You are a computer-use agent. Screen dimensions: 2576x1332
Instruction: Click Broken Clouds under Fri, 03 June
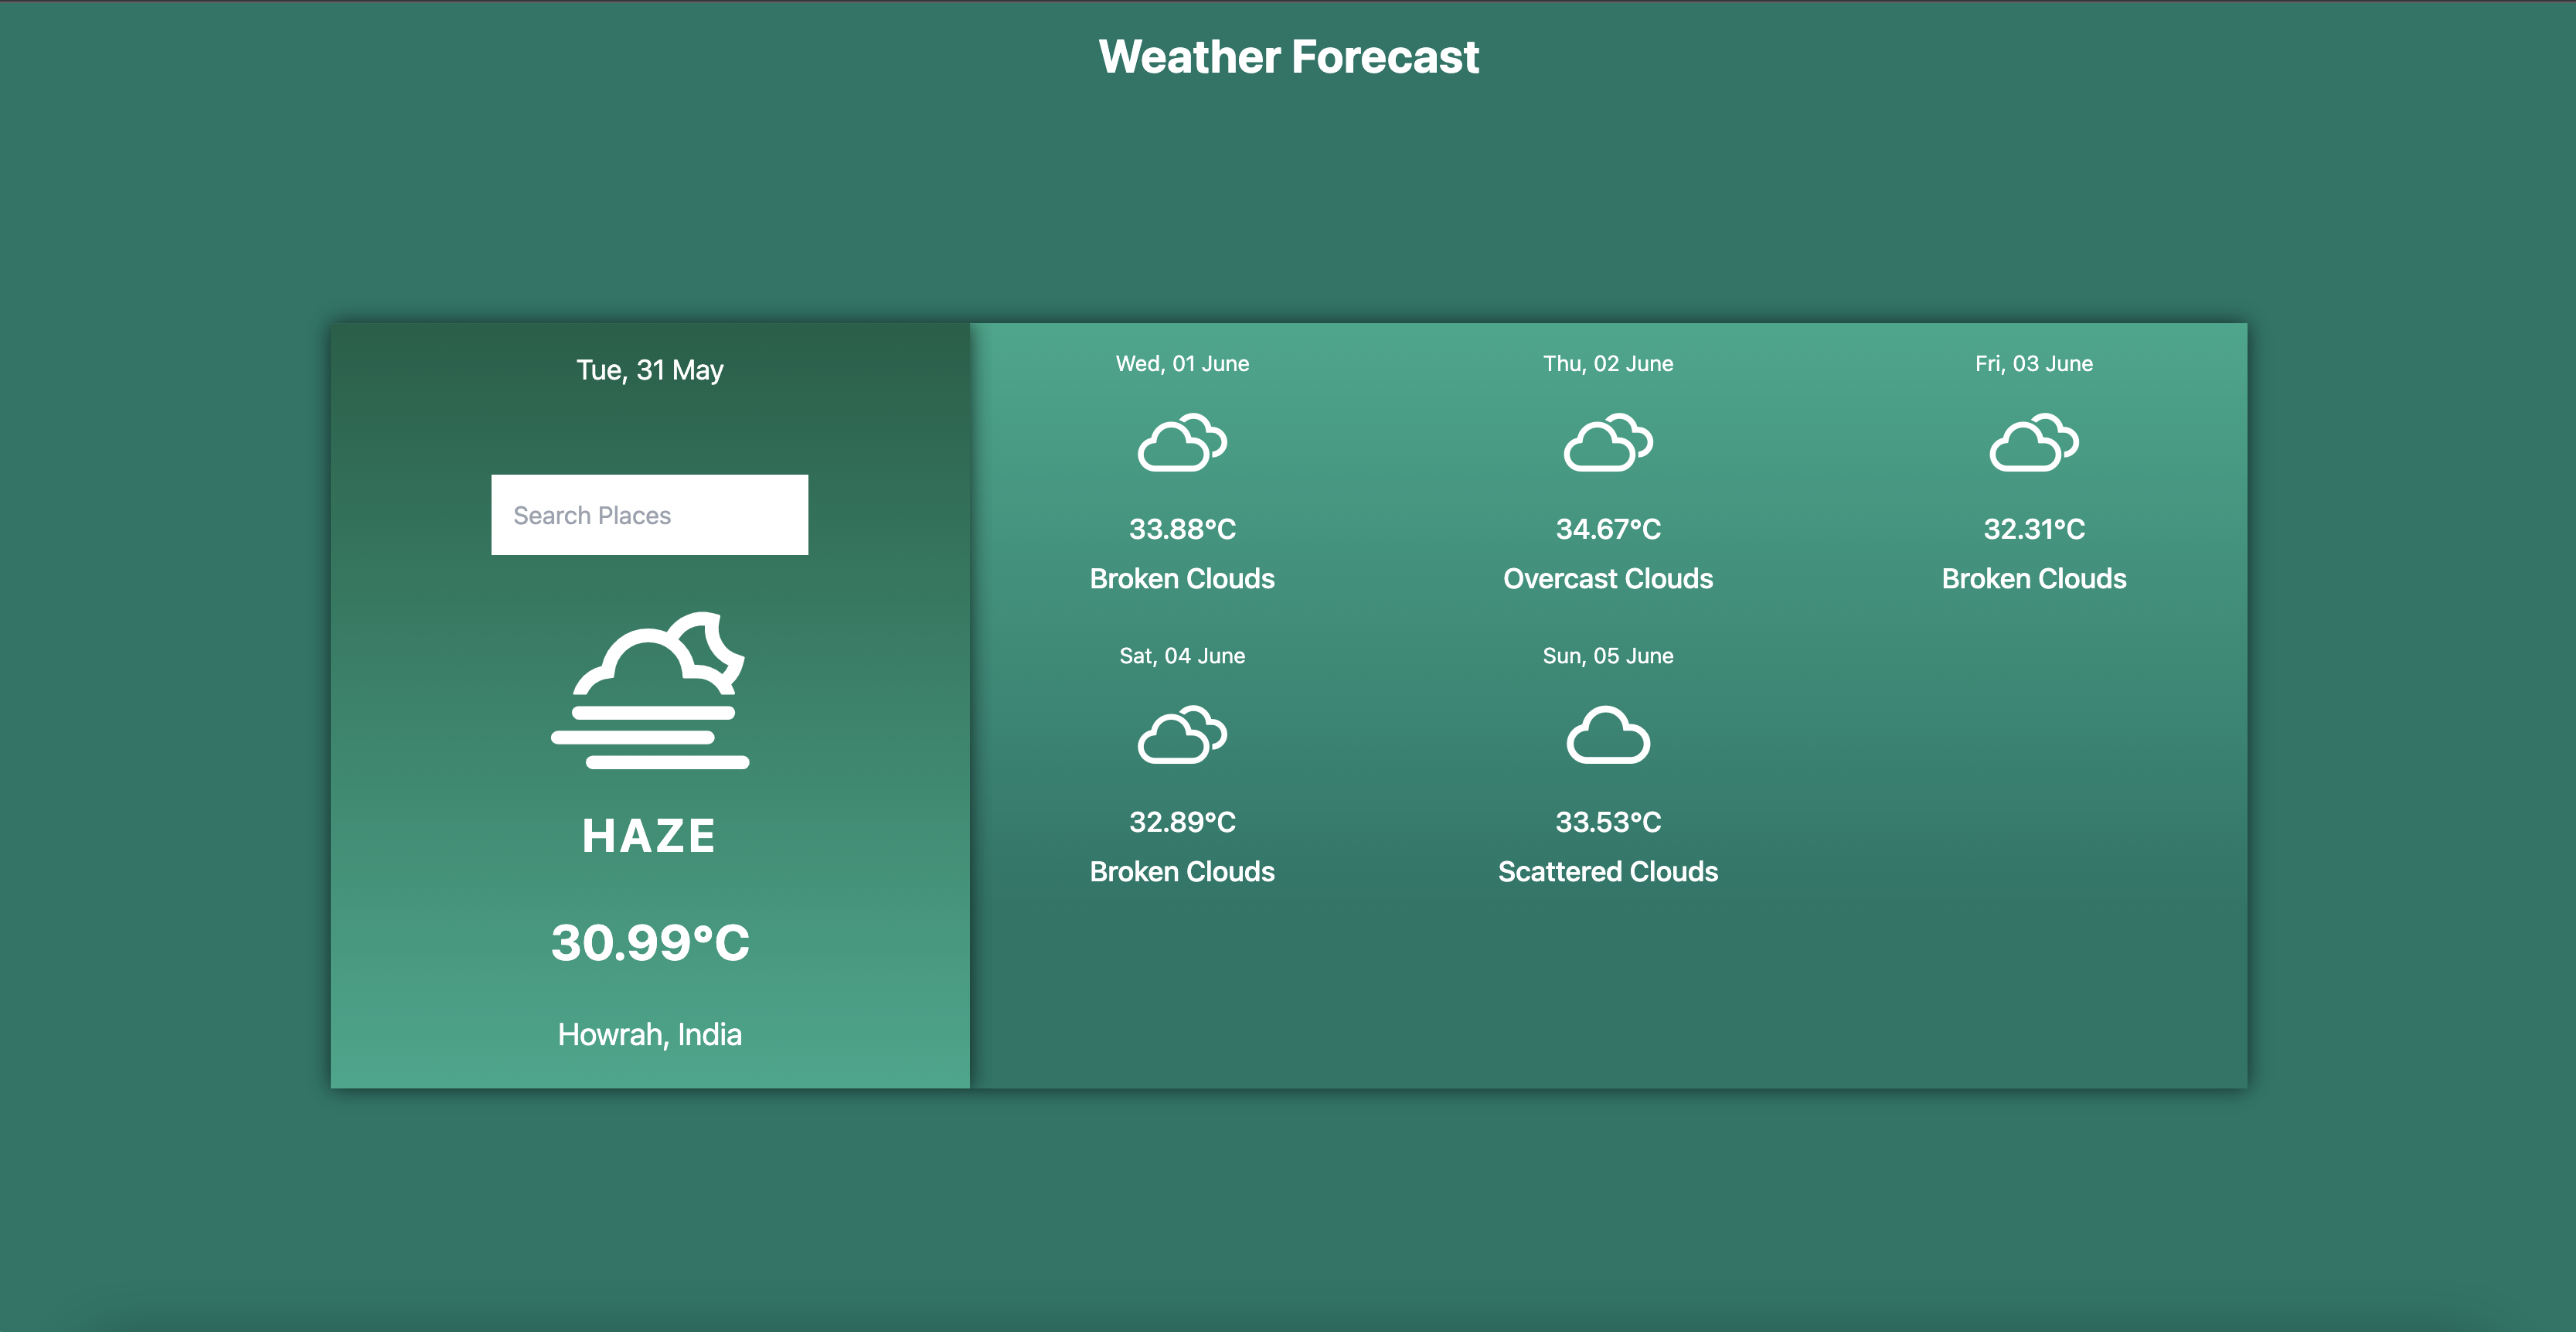(2034, 579)
